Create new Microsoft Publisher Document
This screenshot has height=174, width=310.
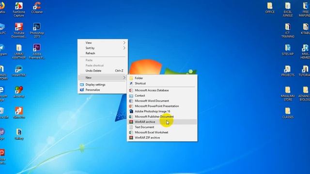point(162,116)
